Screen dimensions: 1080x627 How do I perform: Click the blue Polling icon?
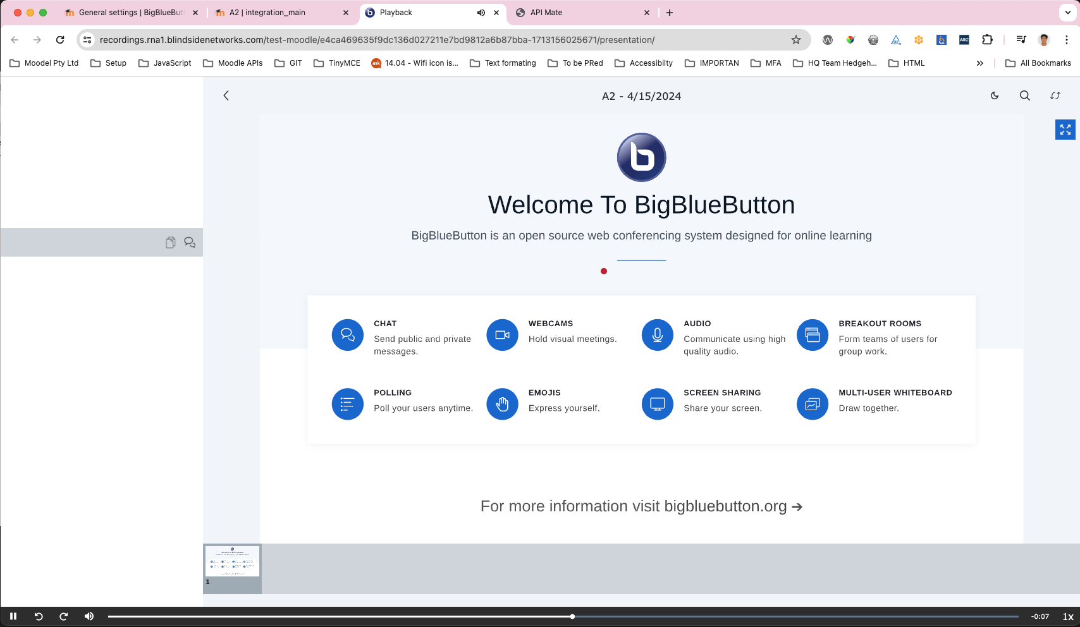(348, 404)
